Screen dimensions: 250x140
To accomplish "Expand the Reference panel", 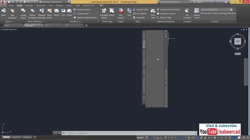I will (x=75, y=21).
